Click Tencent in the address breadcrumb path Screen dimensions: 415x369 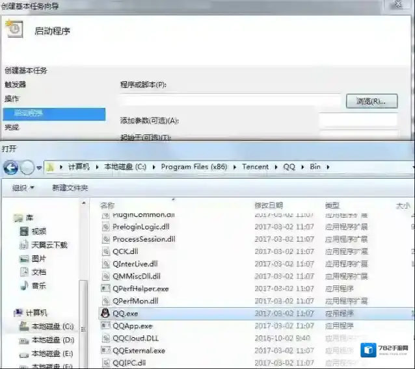click(255, 167)
